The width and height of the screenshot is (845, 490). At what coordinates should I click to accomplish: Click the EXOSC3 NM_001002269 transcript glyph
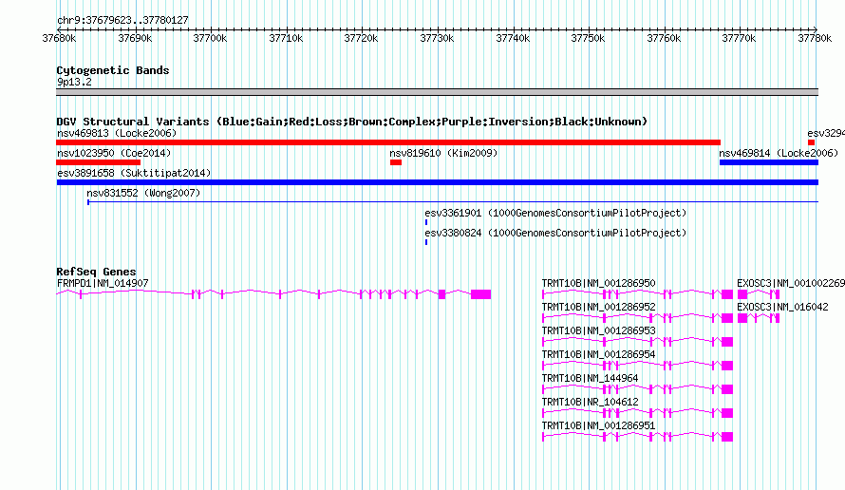click(x=759, y=294)
